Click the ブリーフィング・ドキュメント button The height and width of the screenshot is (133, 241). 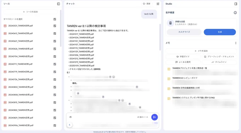pyautogui.click(x=219, y=57)
